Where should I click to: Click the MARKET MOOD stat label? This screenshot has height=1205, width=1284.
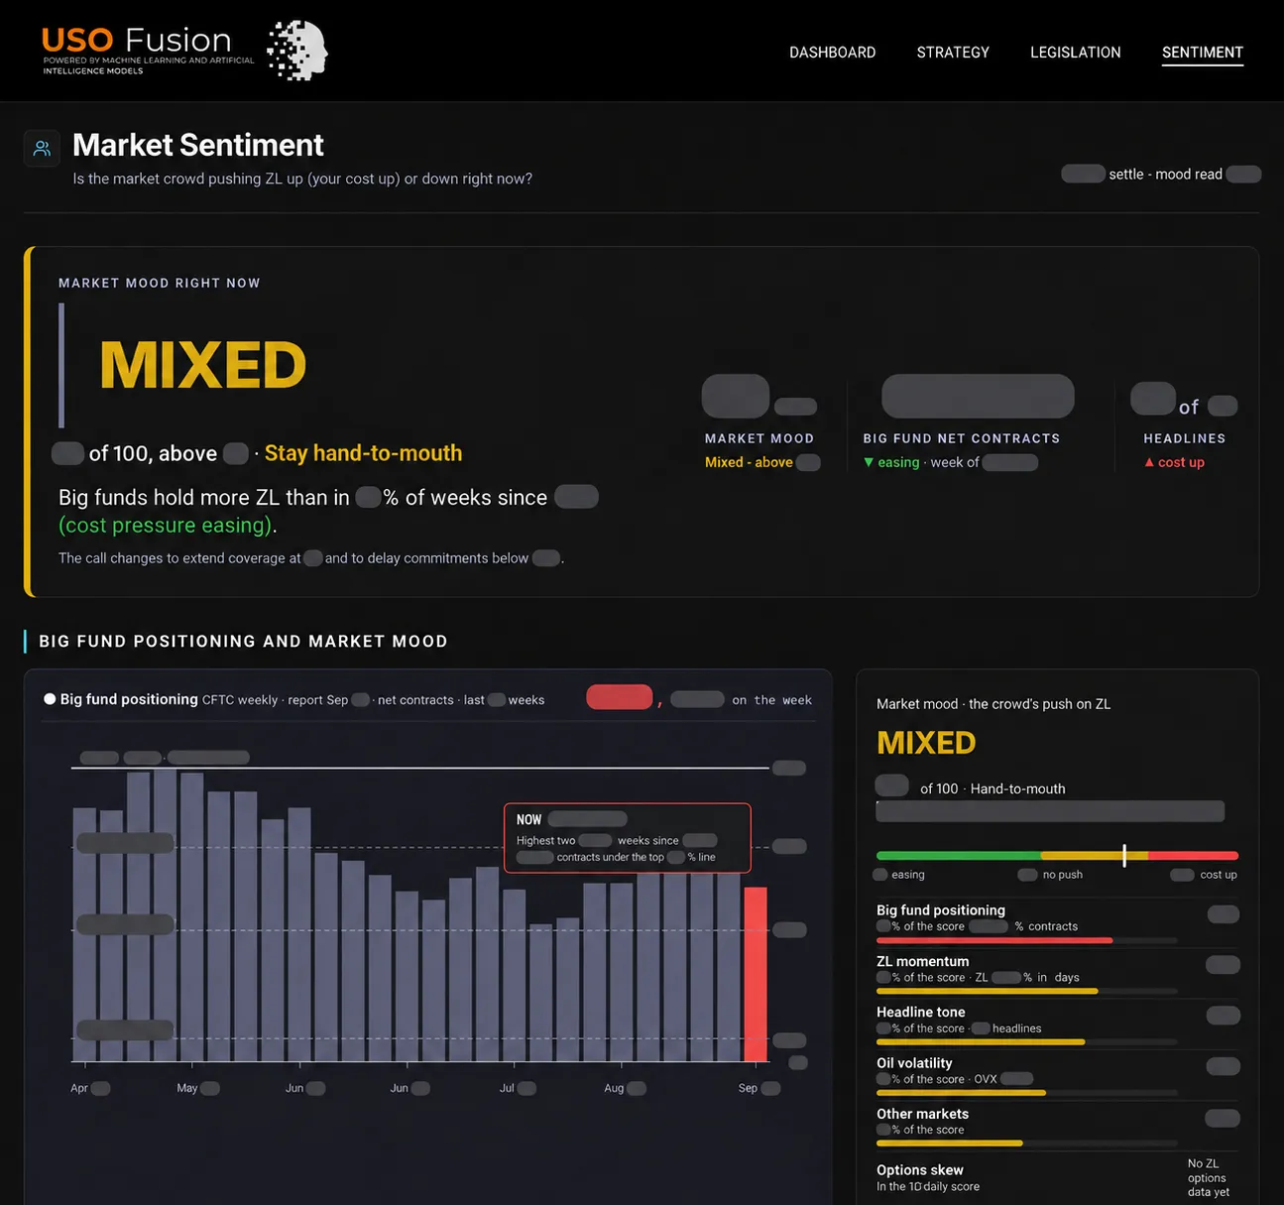tap(759, 438)
